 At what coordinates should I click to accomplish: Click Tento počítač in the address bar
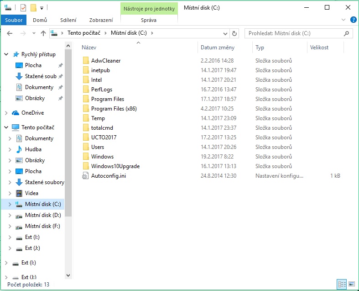(84, 33)
